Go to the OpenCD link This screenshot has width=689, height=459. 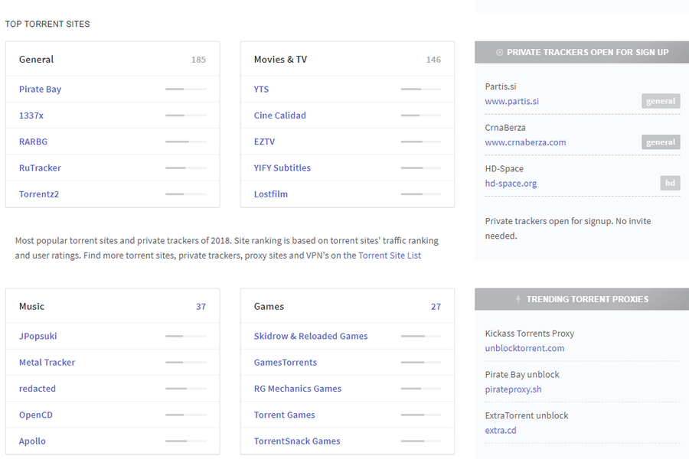point(35,415)
